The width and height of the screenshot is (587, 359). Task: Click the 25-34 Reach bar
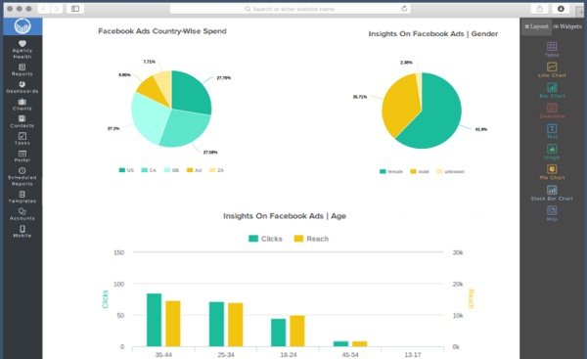pyautogui.click(x=236, y=325)
